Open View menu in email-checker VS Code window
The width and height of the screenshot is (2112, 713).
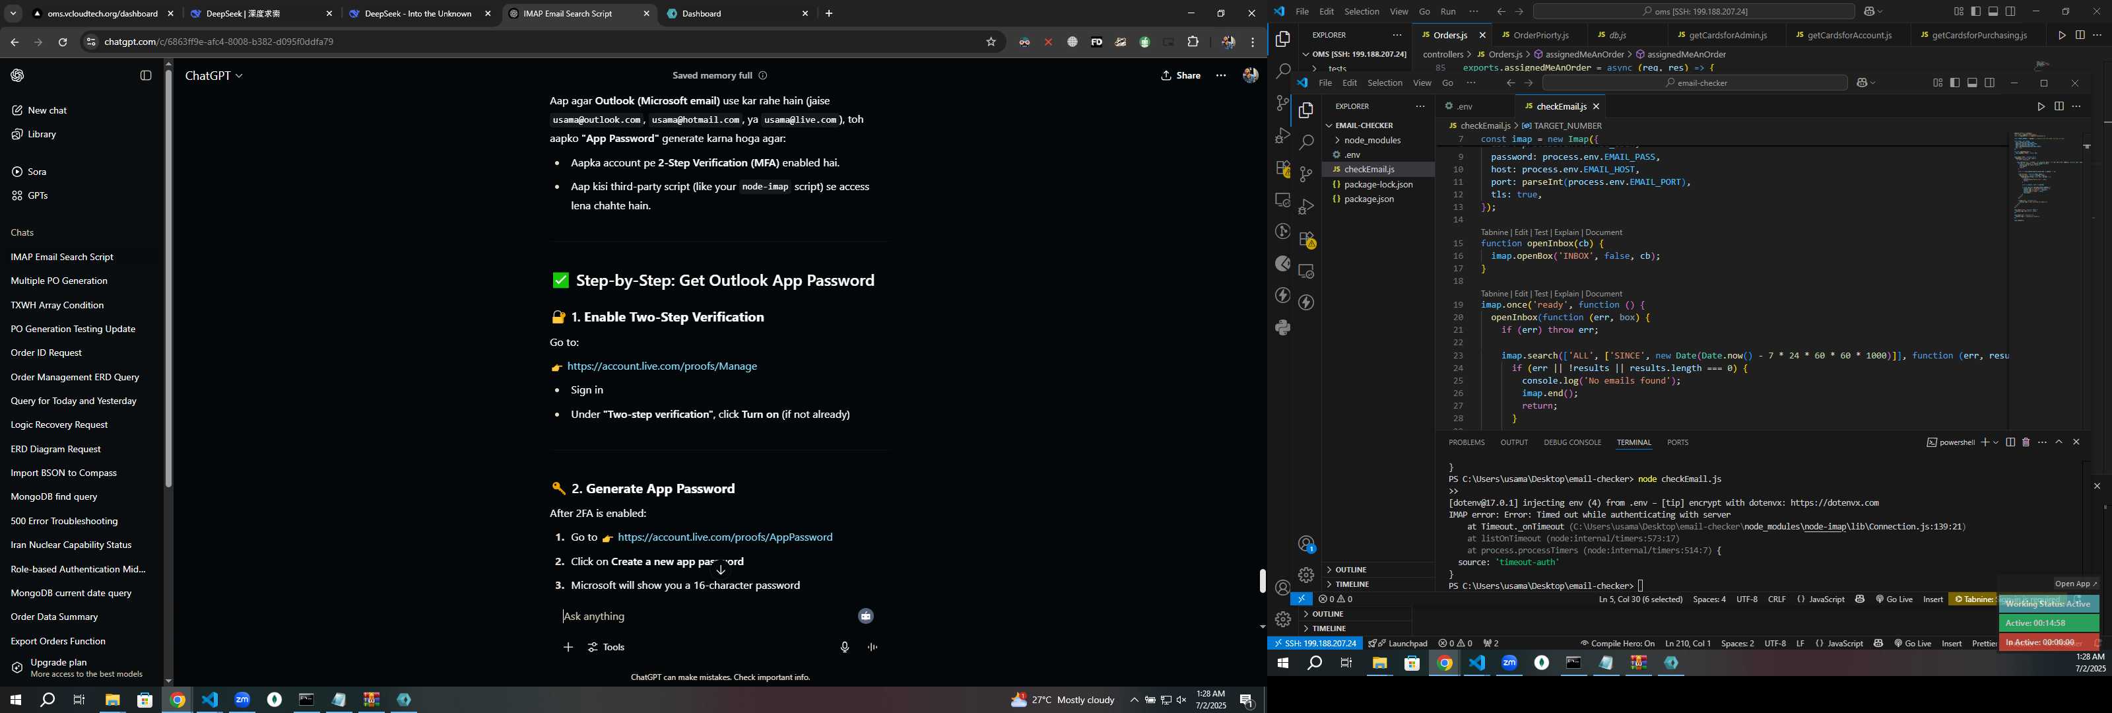pyautogui.click(x=1422, y=83)
